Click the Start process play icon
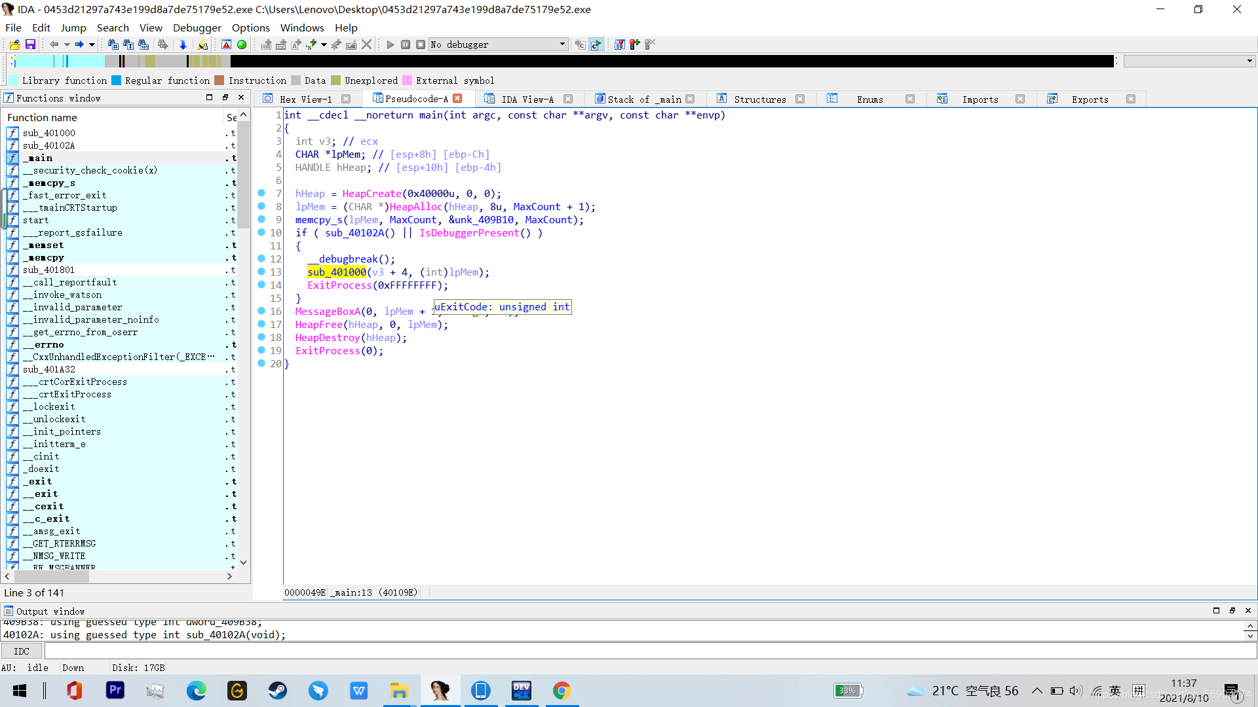 [391, 45]
